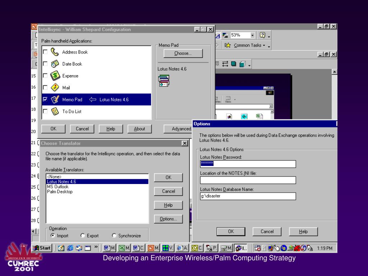
Task: Select the Synchronize operation radio button
Action: pos(114,235)
